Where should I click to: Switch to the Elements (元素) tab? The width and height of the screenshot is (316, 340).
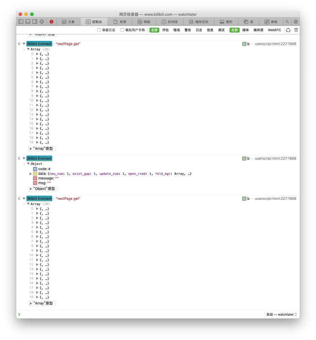pos(68,22)
